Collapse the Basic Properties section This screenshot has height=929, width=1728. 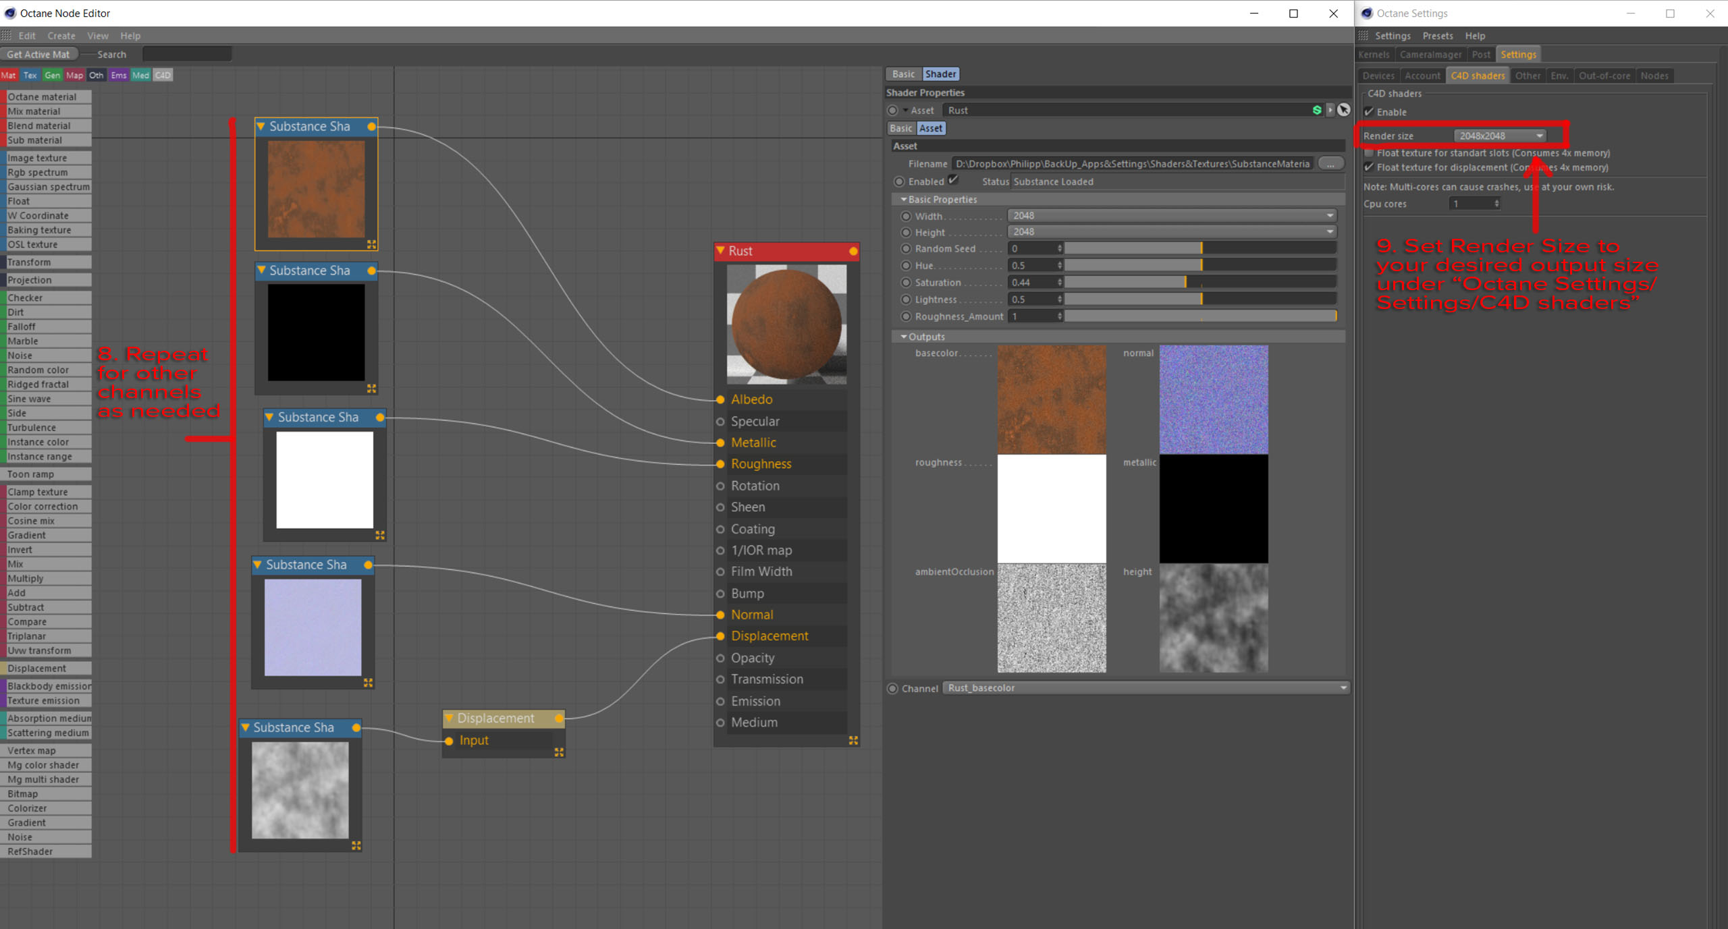click(x=904, y=200)
